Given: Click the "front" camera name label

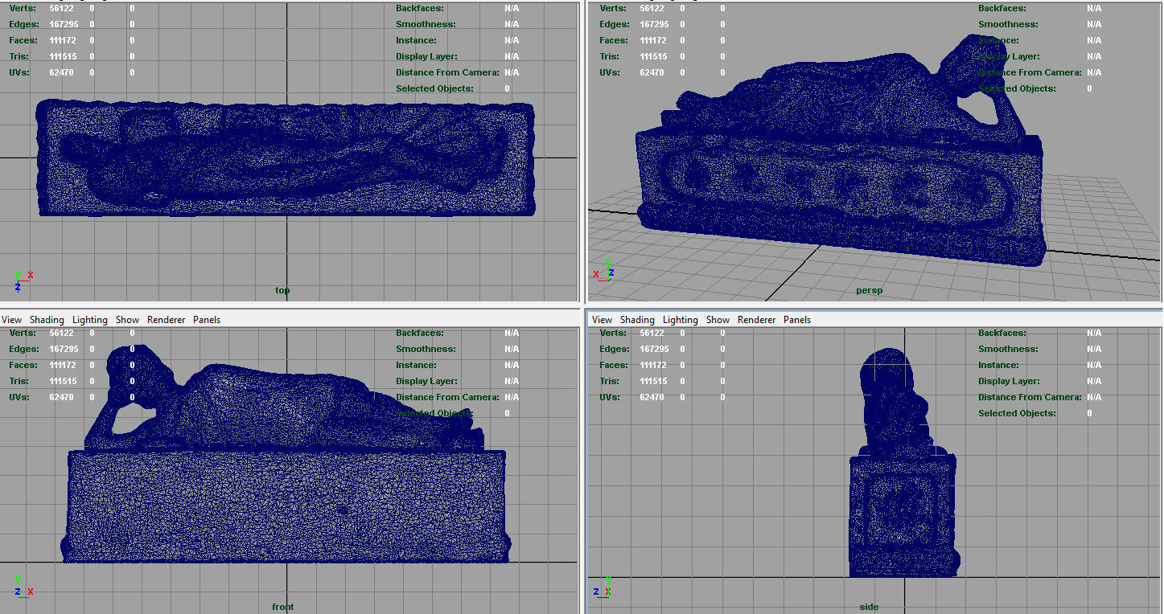Looking at the screenshot, I should pos(283,607).
